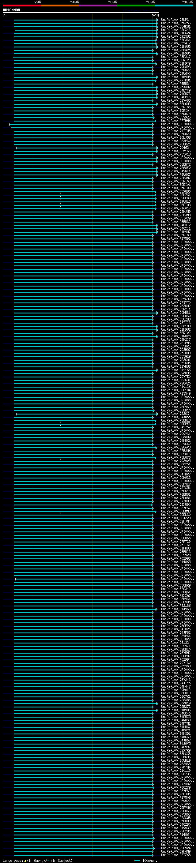
Task: Choose UniRef100_P53013 entry
Action: pos(176,154)
